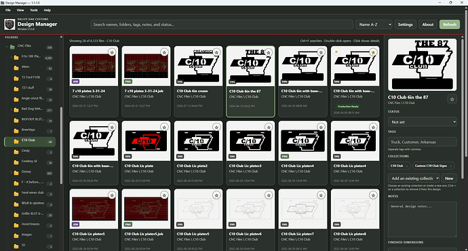Star the C10 Club Lic plate2 card
This screenshot has height=251, width=468.
point(216,127)
